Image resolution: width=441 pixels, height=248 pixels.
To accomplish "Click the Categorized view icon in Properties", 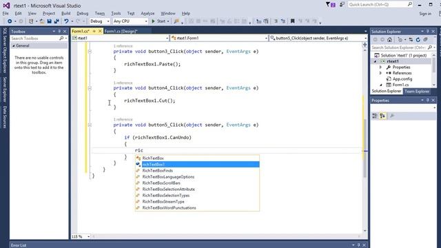I will tap(375, 116).
